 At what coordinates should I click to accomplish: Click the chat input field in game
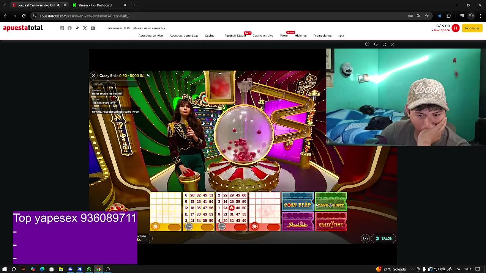pos(115,84)
